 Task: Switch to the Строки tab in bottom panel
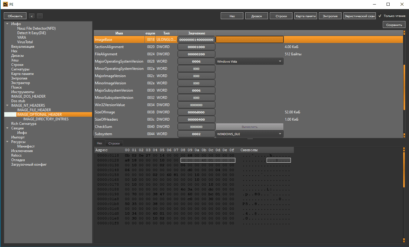tap(114, 143)
